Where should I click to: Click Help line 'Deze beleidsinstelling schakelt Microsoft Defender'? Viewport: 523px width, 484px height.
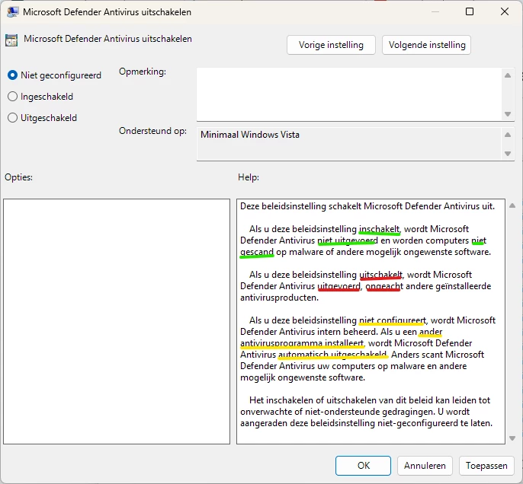pyautogui.click(x=367, y=206)
